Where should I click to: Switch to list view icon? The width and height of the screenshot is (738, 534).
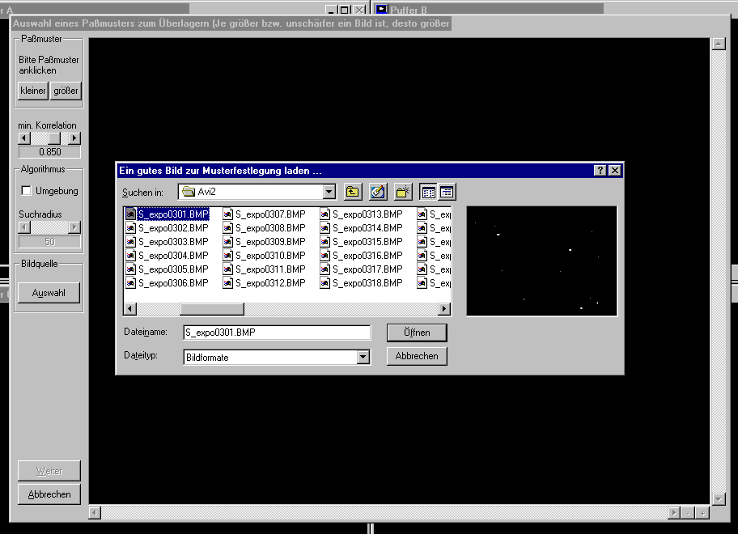click(x=429, y=192)
